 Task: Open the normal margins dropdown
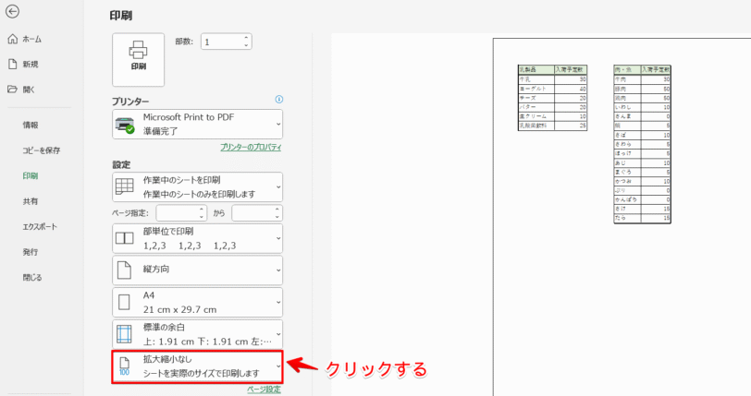[x=197, y=333]
